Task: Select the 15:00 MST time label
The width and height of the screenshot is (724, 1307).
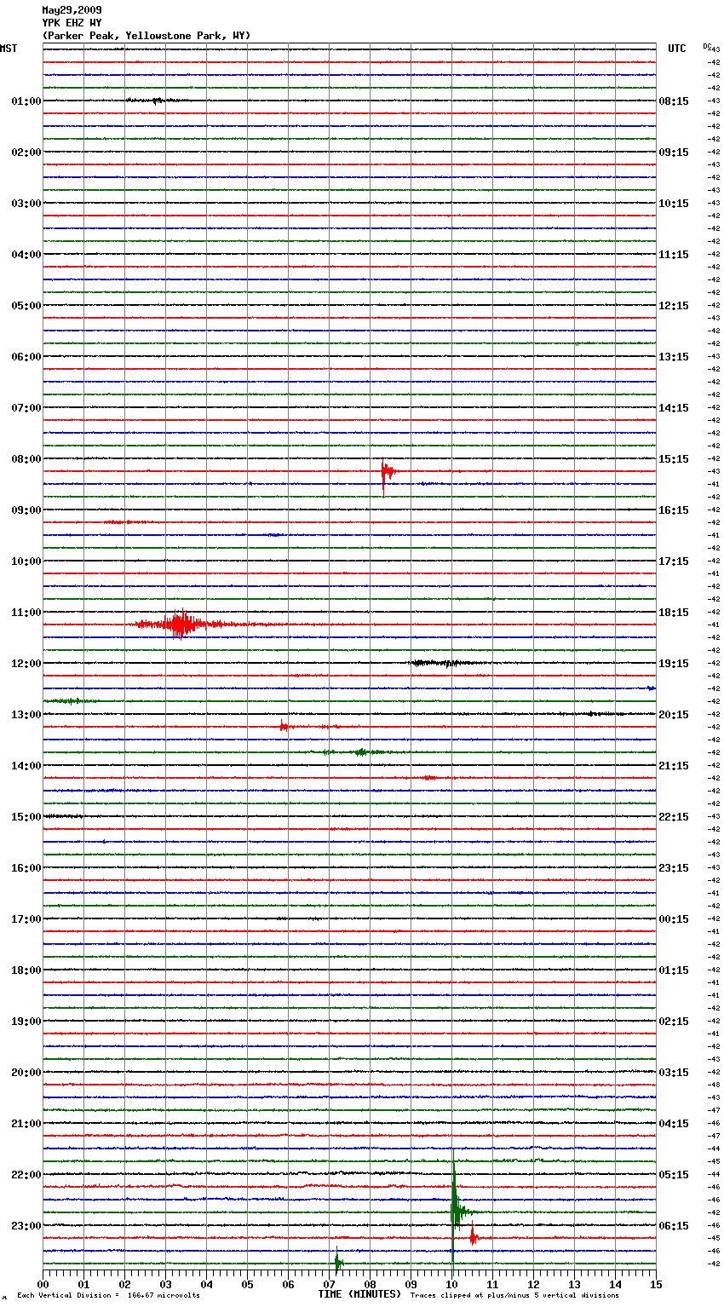Action: (x=26, y=817)
